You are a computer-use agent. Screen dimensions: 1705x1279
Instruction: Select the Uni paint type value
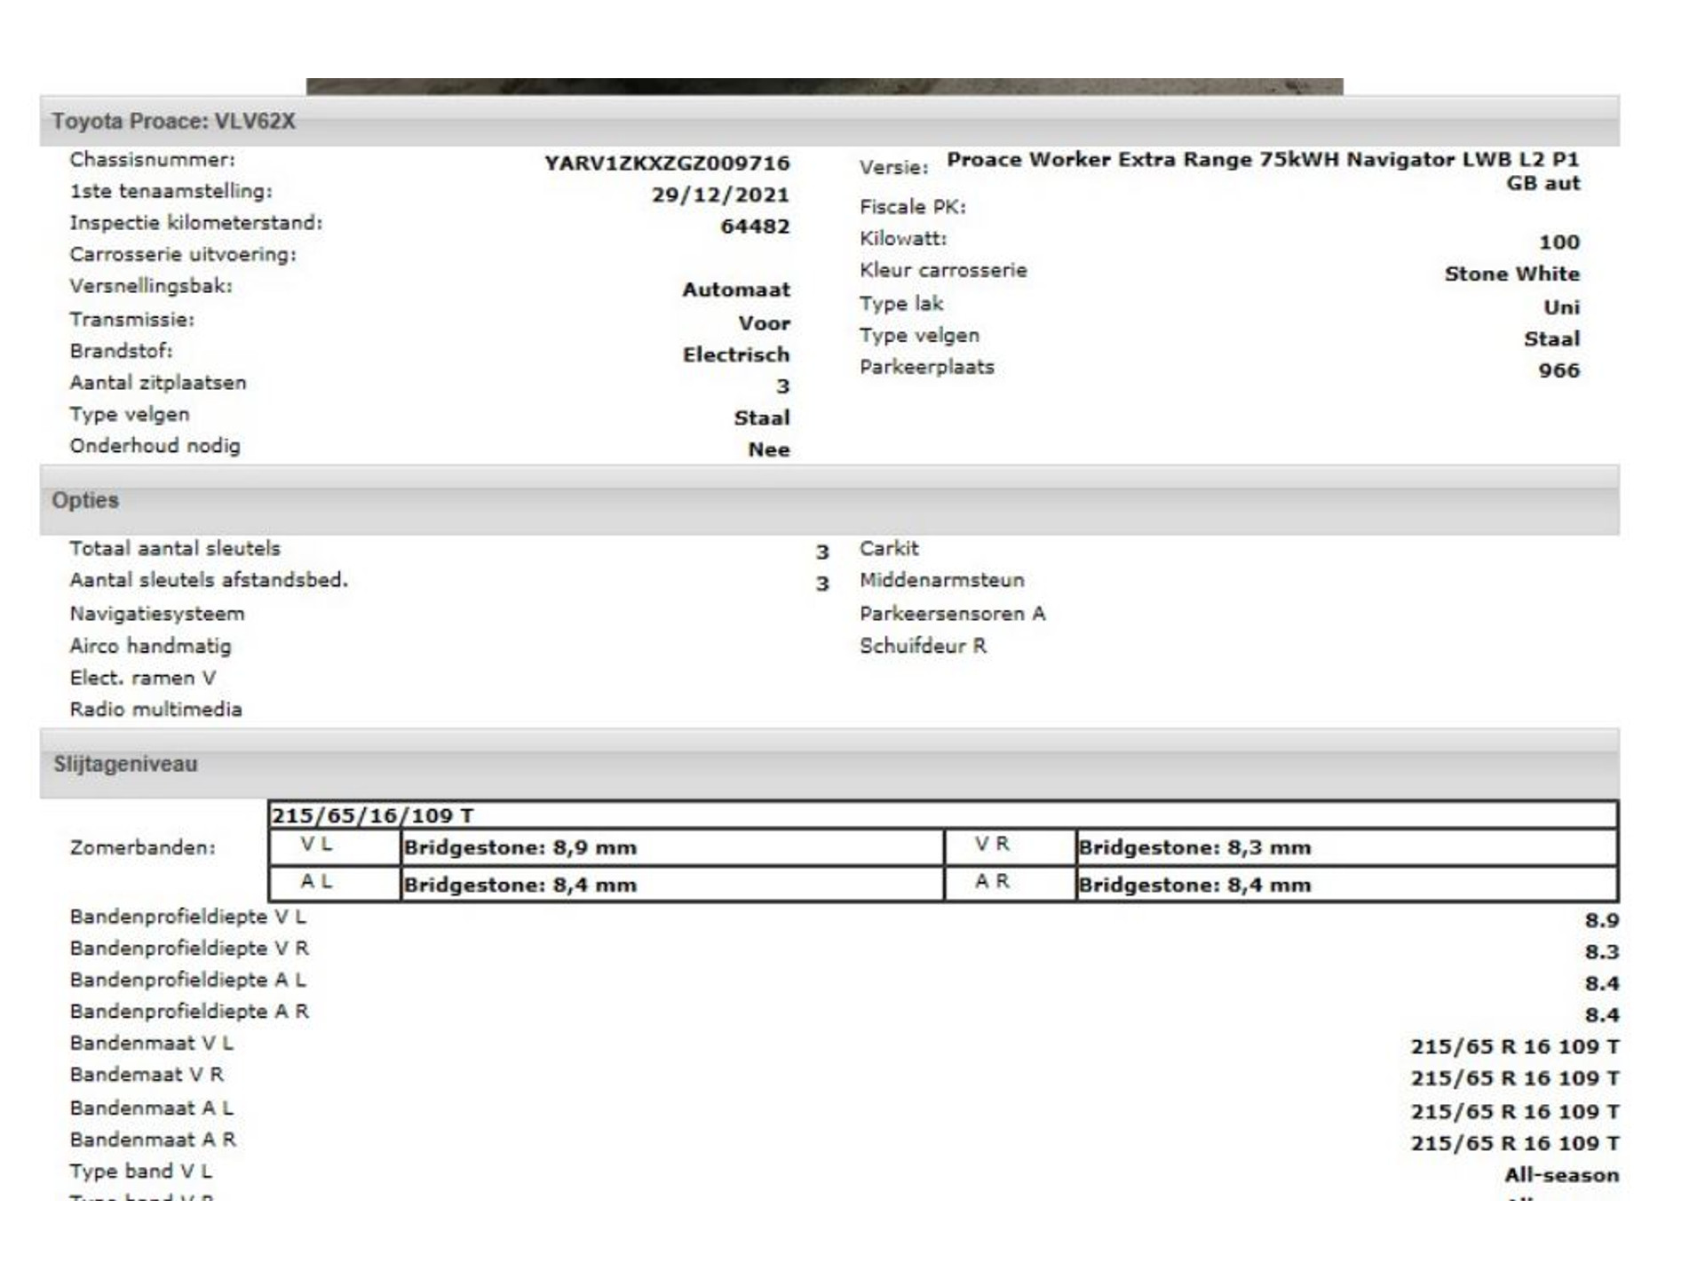pos(1562,307)
